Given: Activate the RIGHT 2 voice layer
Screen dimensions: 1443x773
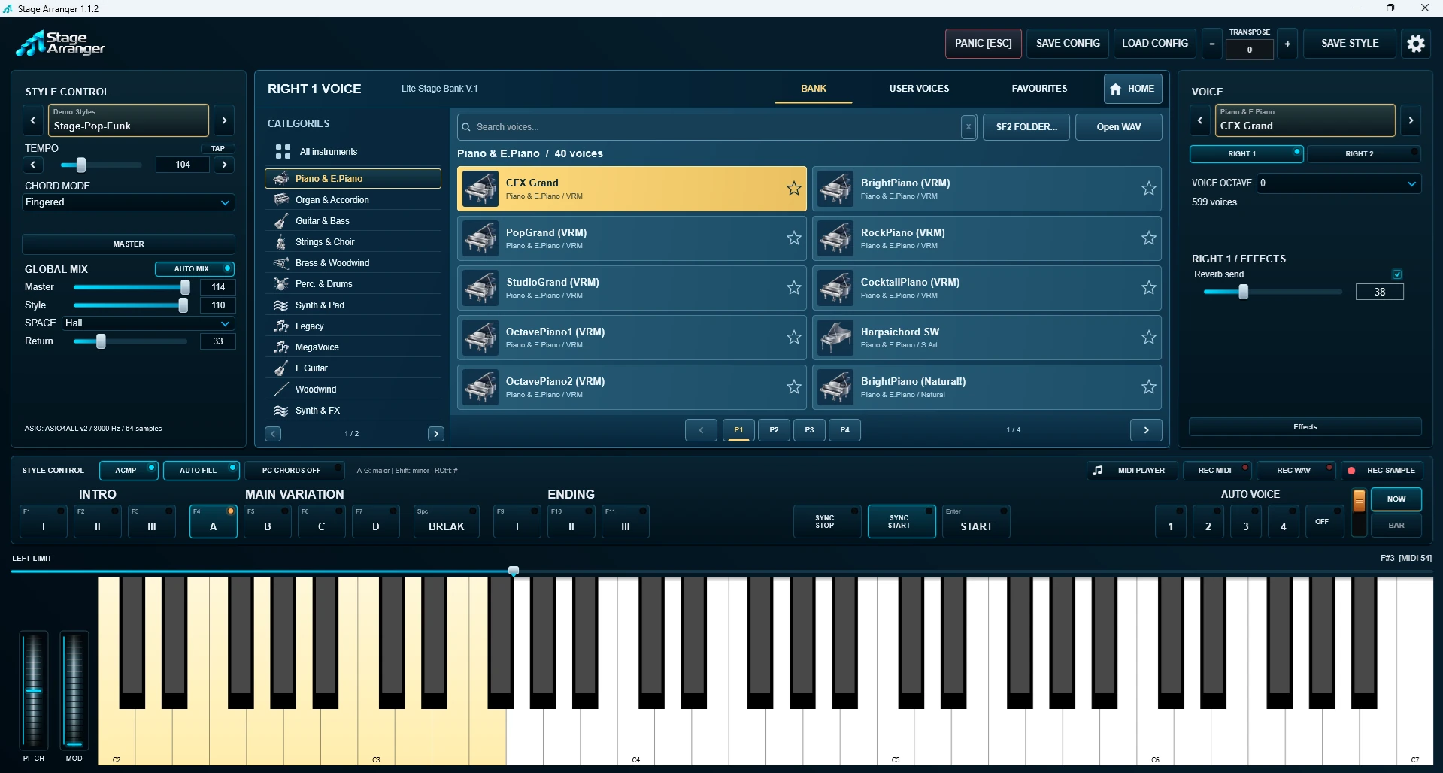Looking at the screenshot, I should click(x=1364, y=154).
